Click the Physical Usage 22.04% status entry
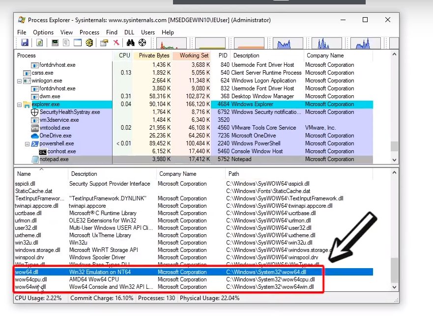This screenshot has height=332, width=433. 210,298
